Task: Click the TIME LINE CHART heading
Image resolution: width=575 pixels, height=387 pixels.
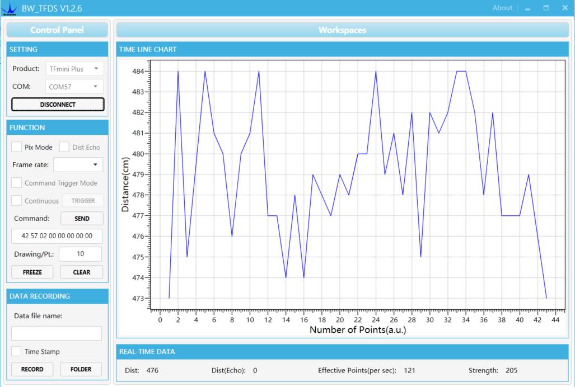Action: coord(148,49)
